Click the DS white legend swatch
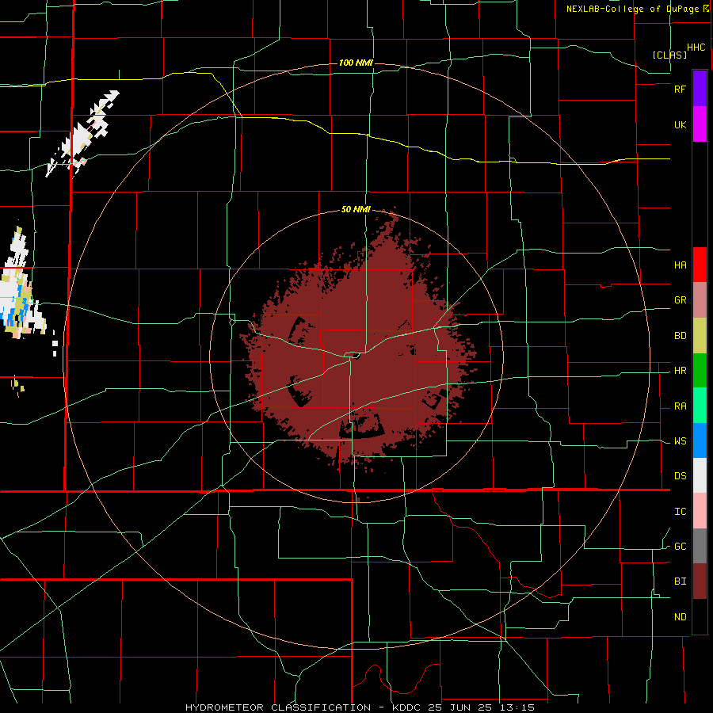Image resolution: width=713 pixels, height=713 pixels. click(x=700, y=475)
